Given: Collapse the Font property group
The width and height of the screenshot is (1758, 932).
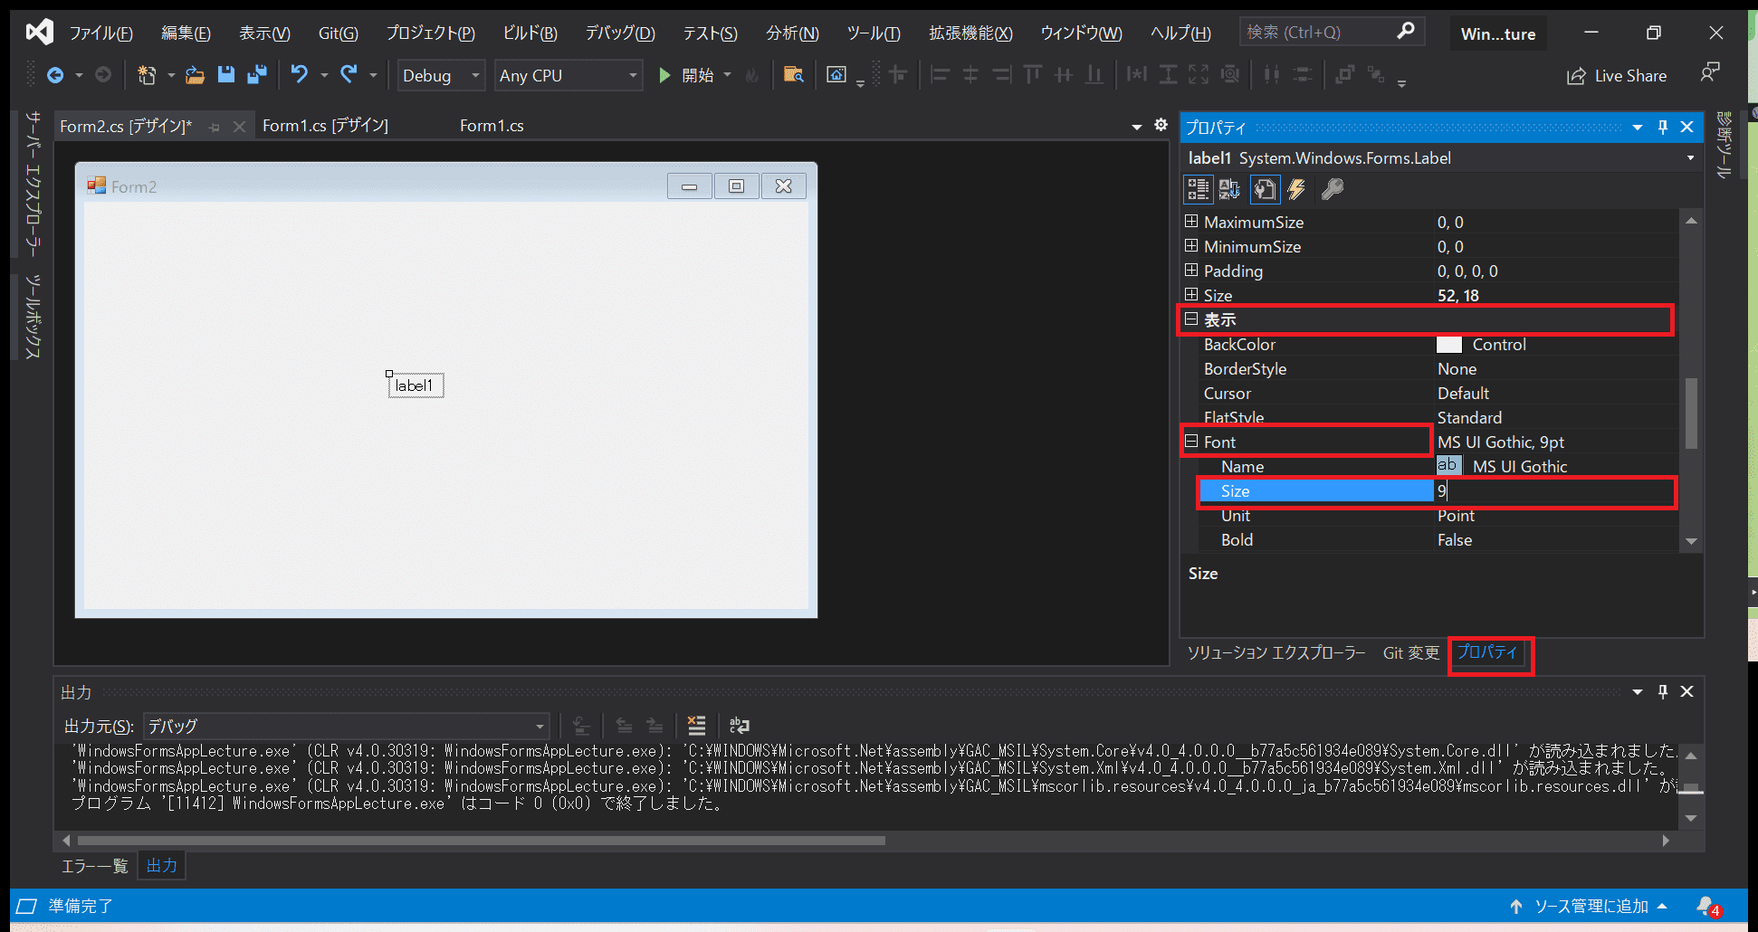Looking at the screenshot, I should click(x=1191, y=441).
